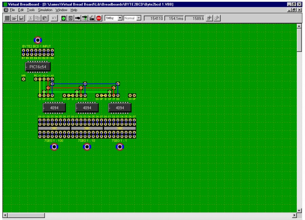Click the gray step icon beside run

coord(70,18)
